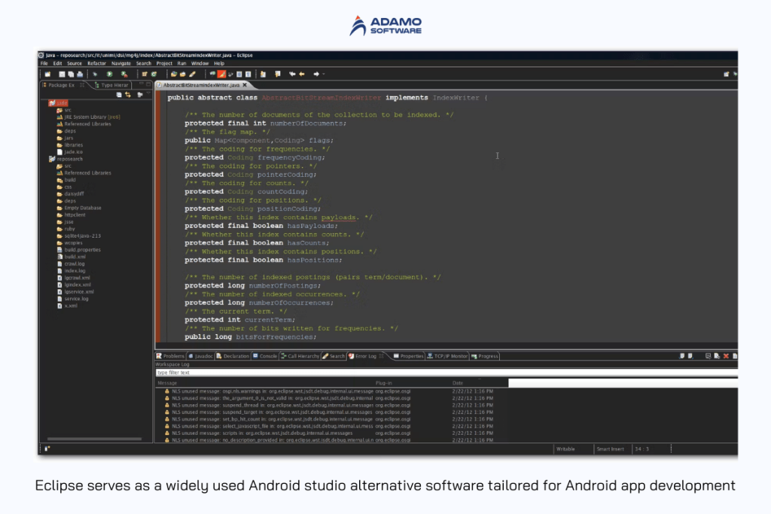Toggle the Link with Editor icon in Package Explorer
Image resolution: width=771 pixels, height=514 pixels.
pyautogui.click(x=127, y=95)
